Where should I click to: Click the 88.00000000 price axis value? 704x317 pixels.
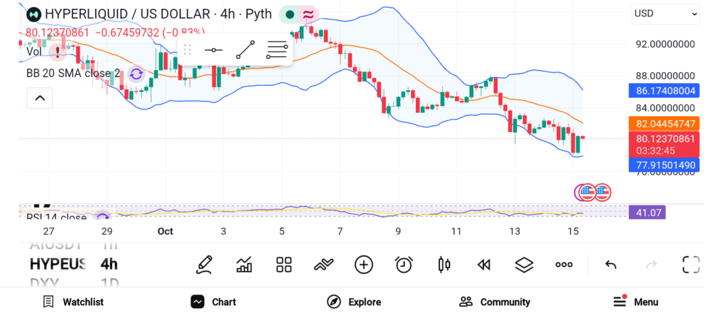pyautogui.click(x=665, y=76)
